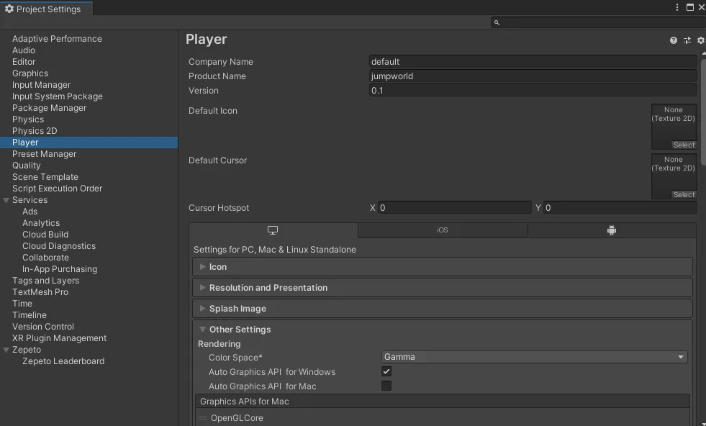Click the settings search box
The height and width of the screenshot is (426, 706).
(x=598, y=22)
